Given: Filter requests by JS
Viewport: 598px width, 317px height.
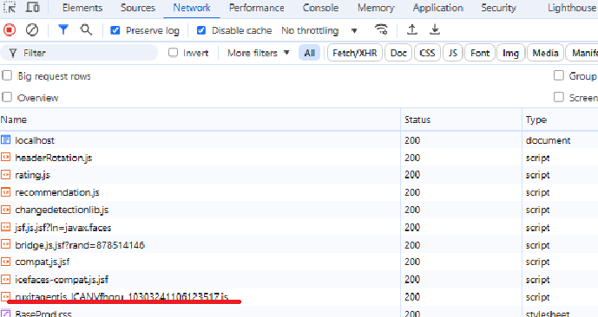Looking at the screenshot, I should (453, 53).
